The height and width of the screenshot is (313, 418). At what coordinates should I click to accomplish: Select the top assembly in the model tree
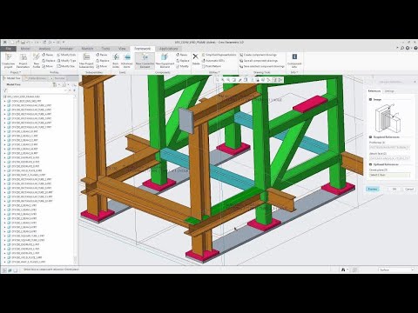coord(22,97)
